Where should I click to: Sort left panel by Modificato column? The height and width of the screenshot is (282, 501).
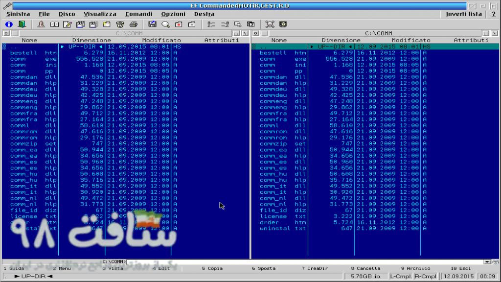tap(161, 40)
